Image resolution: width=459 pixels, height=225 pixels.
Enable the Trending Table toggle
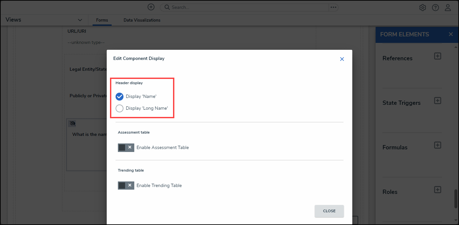pyautogui.click(x=126, y=185)
